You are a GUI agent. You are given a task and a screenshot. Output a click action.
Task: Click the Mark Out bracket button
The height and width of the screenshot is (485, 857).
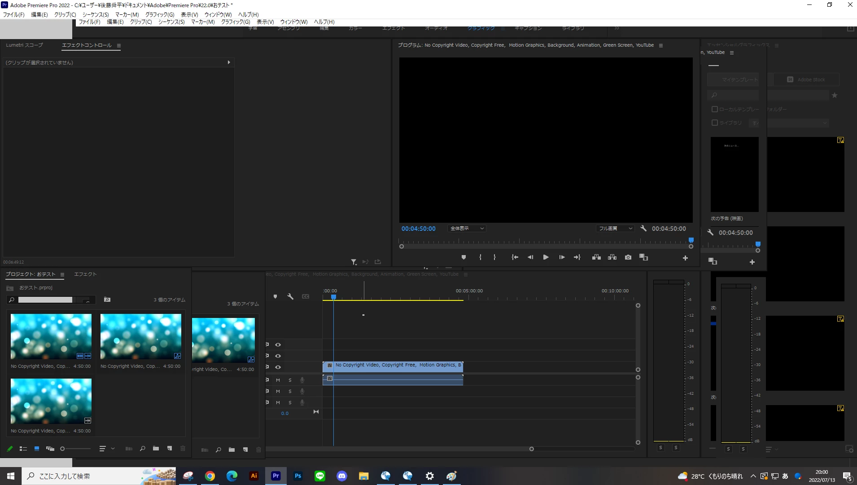point(494,257)
